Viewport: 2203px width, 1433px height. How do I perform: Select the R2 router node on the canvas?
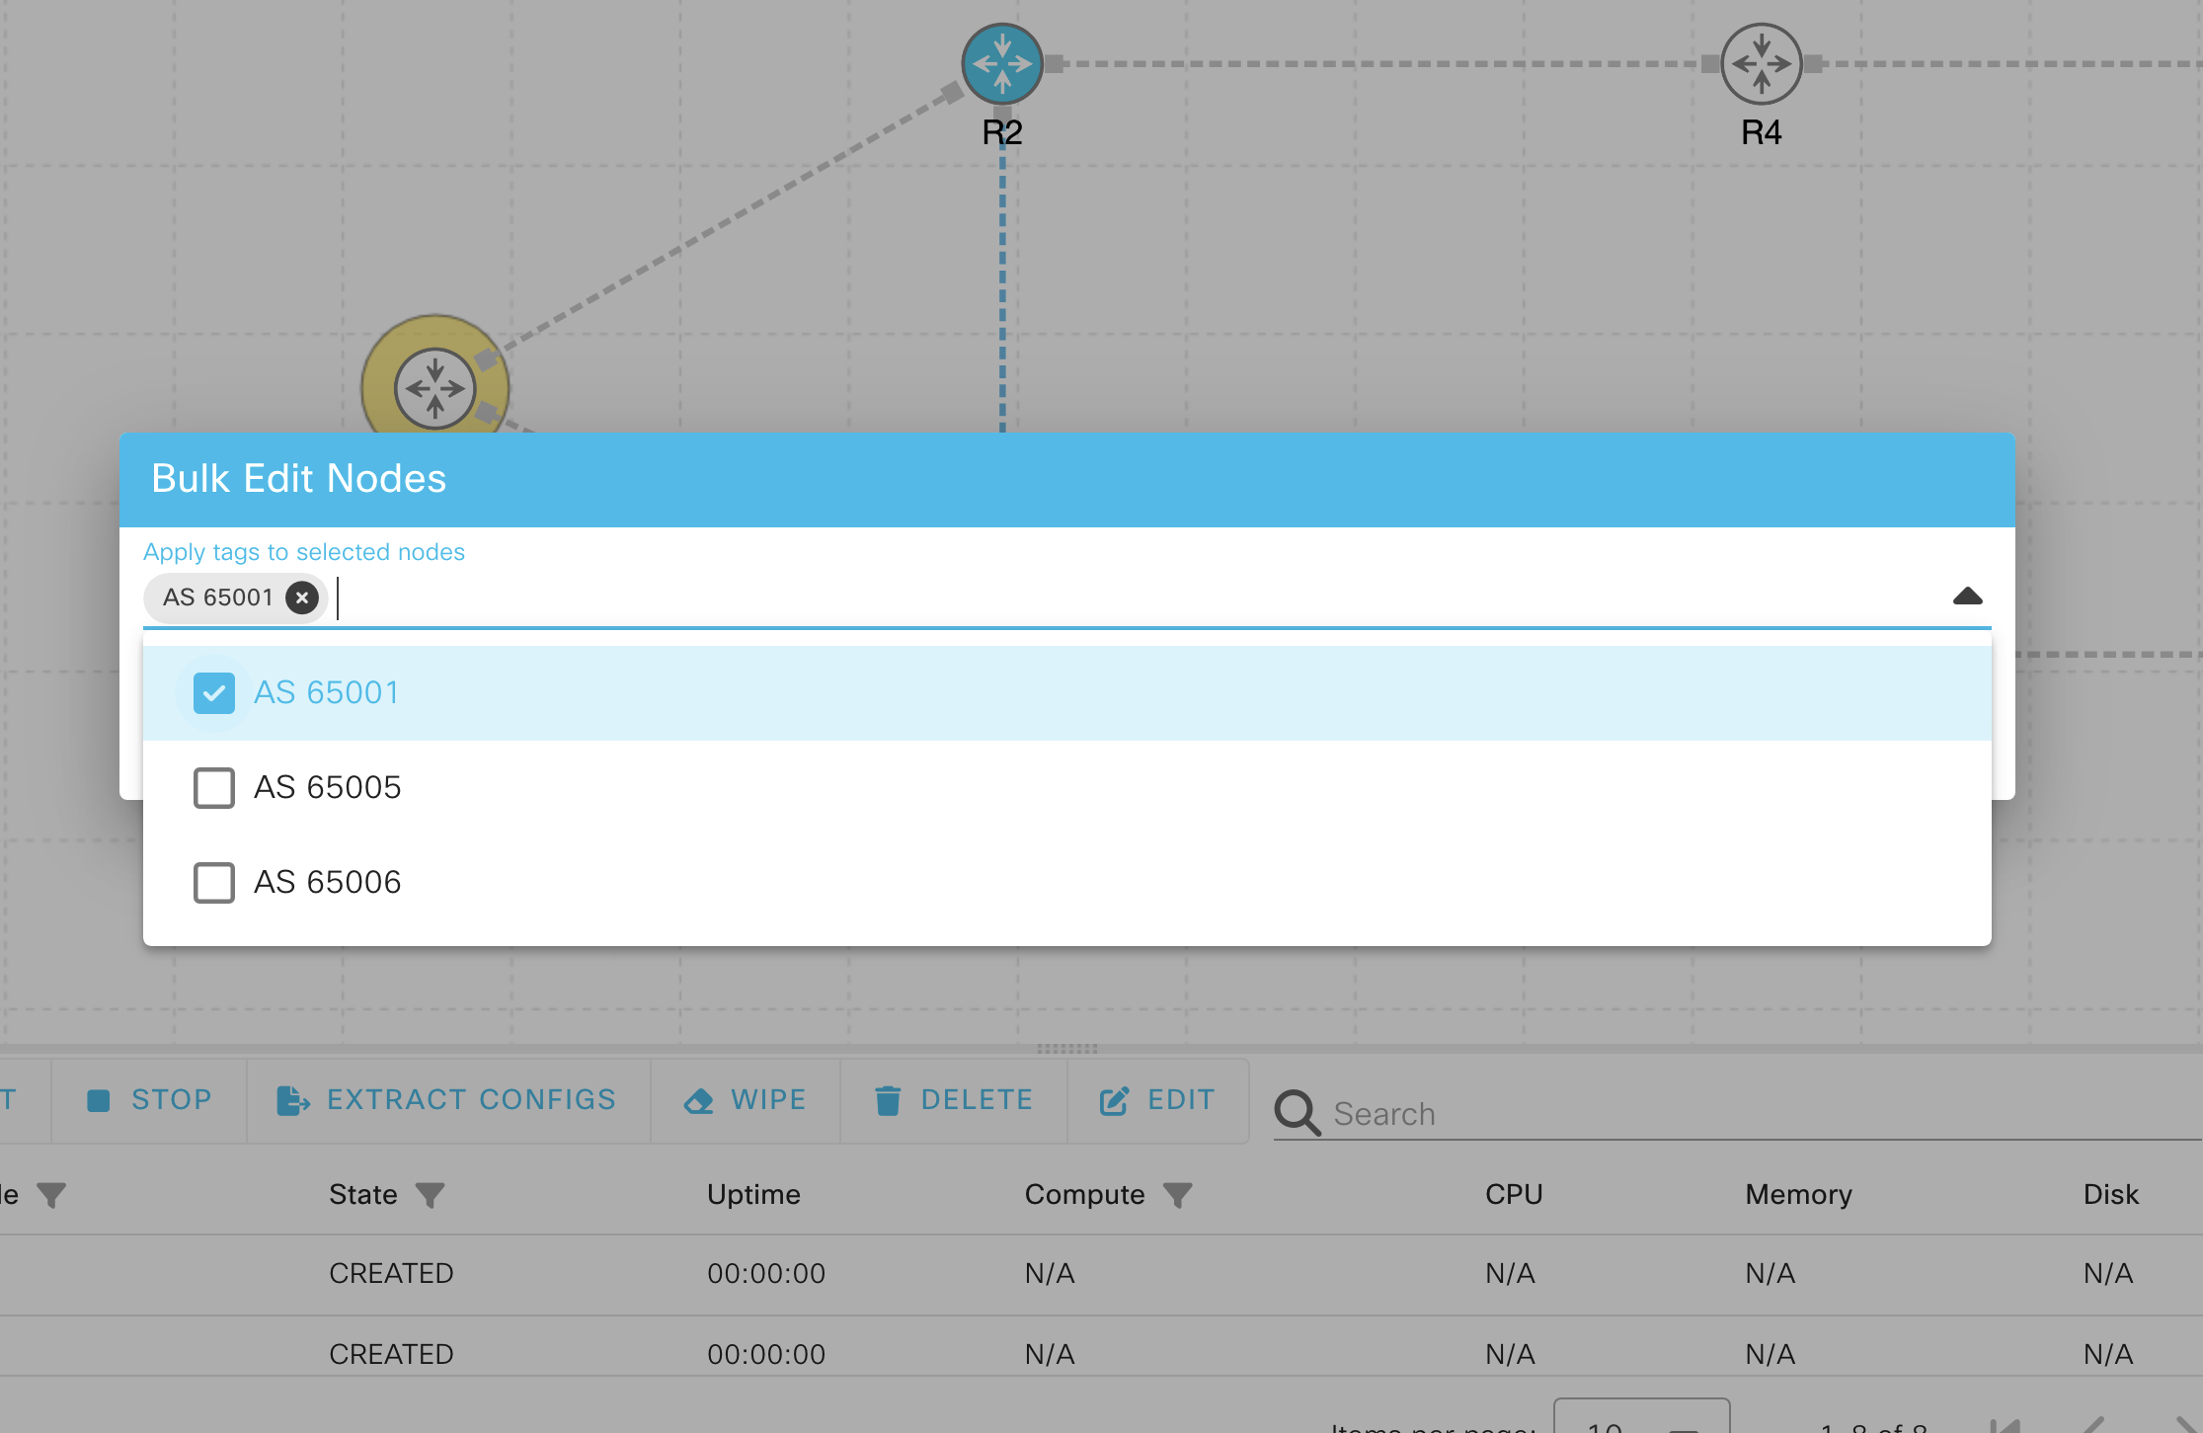(1001, 63)
